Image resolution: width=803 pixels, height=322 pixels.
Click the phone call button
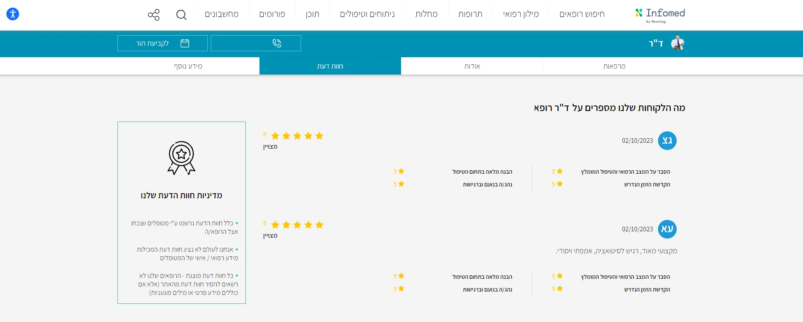(x=256, y=43)
